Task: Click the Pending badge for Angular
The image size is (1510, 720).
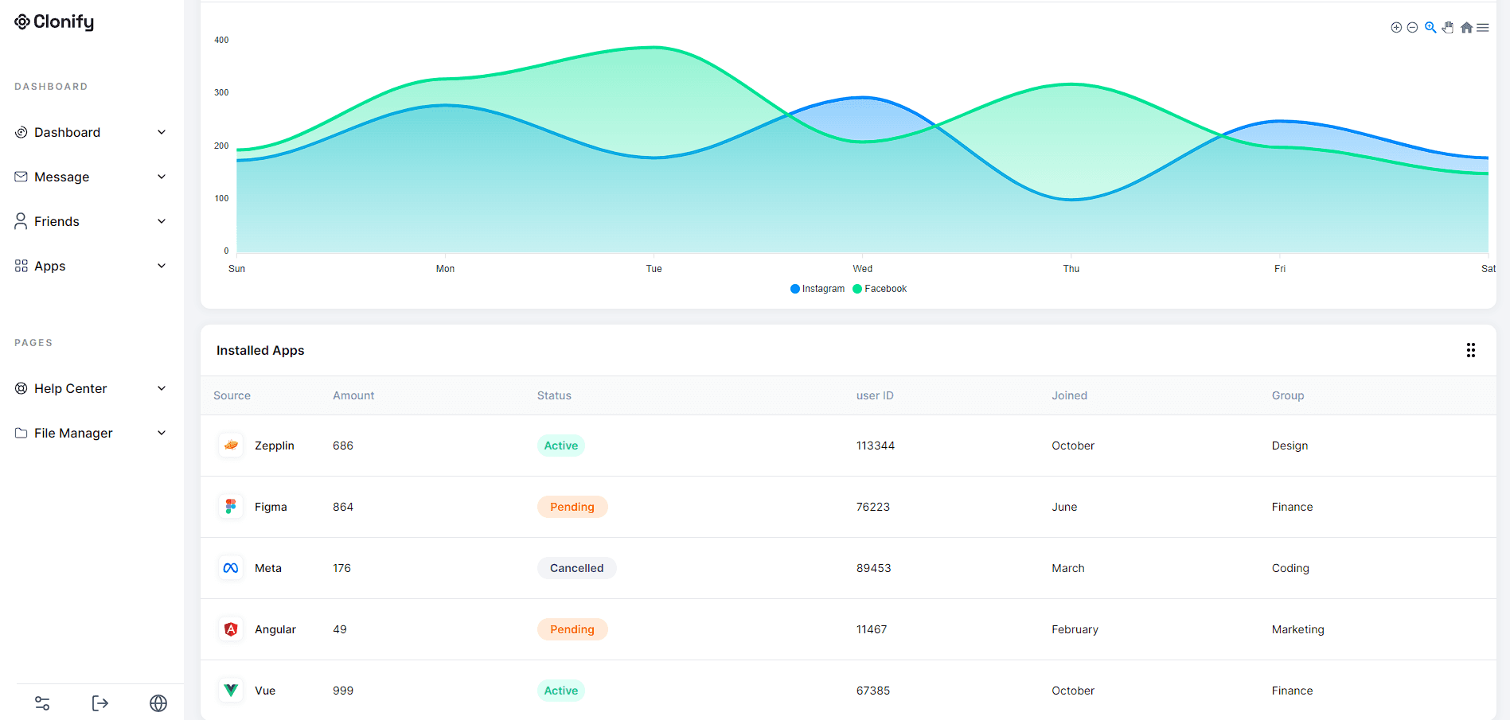Action: [572, 629]
